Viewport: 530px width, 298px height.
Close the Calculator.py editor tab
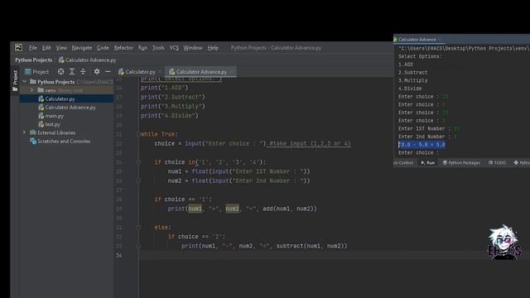(x=160, y=72)
